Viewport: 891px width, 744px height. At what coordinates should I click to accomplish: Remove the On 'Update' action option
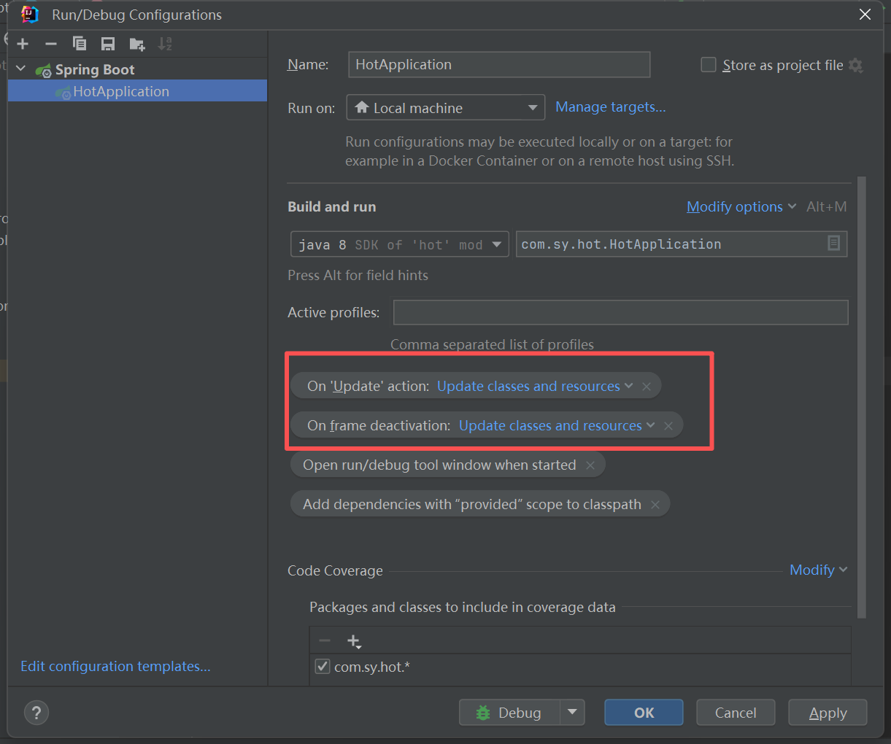647,387
